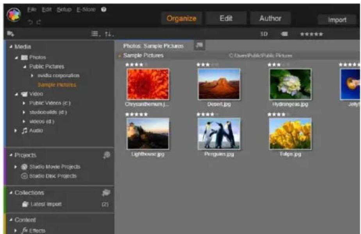Click the Photos folder icon
Screen dimensions: 361x234
(24, 57)
